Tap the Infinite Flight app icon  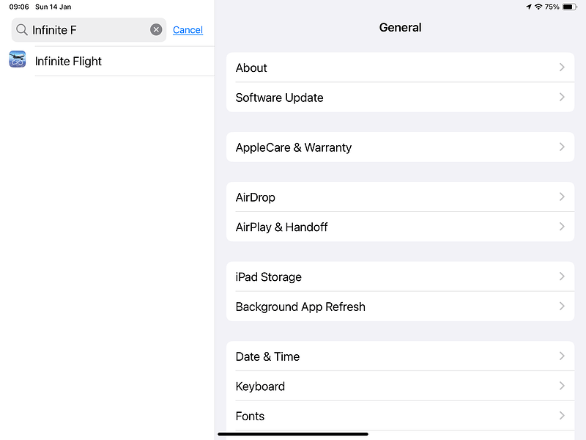(x=18, y=60)
